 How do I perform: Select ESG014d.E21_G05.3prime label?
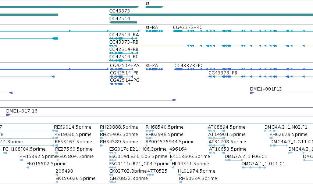coord(138,157)
